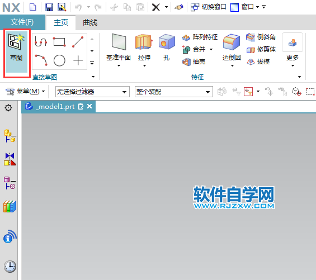
Task: Open the selection scope (整个装配) dropdown
Action: click(x=174, y=92)
